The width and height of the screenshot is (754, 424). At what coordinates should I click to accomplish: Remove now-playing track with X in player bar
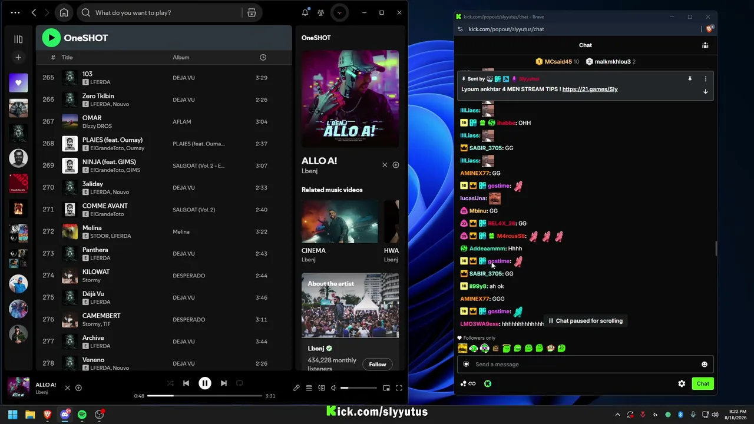pos(67,388)
